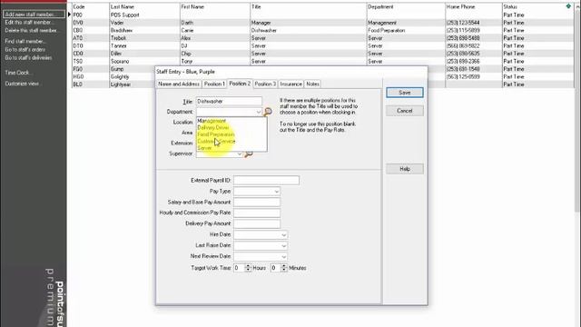Choose Server from the Department list
Viewport: 581px width, 327px height.
[204, 148]
